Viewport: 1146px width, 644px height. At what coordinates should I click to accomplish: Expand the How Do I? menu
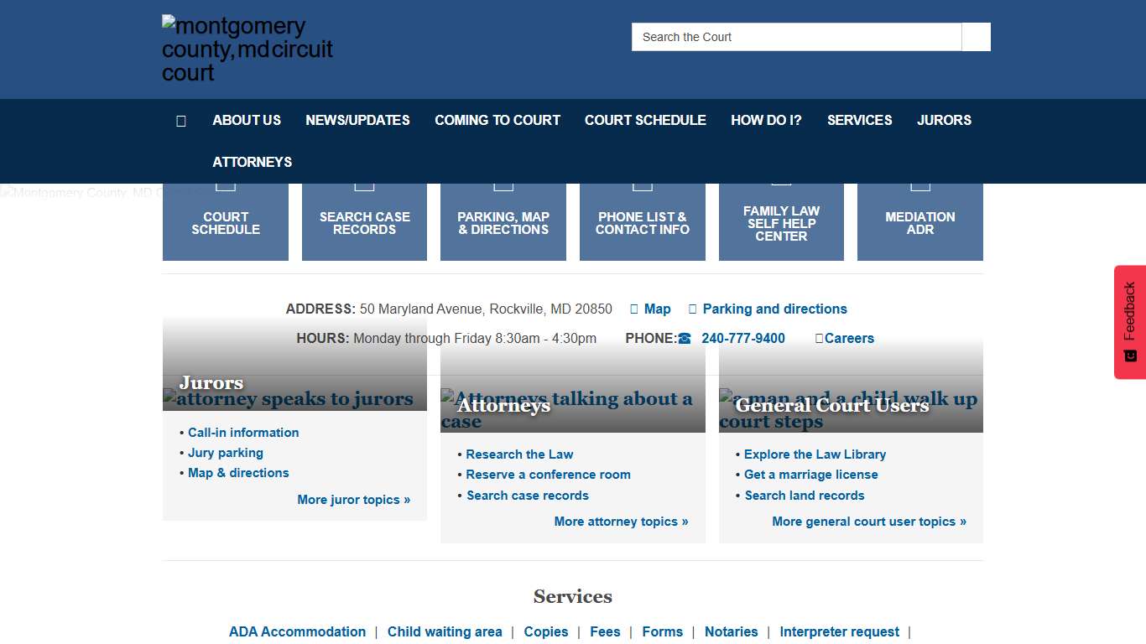point(766,120)
